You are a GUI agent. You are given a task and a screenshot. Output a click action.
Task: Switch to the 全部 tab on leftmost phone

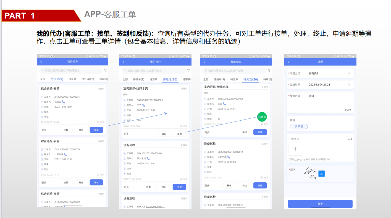coord(43,79)
